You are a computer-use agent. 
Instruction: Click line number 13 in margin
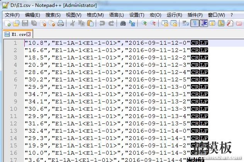(x=14, y=131)
